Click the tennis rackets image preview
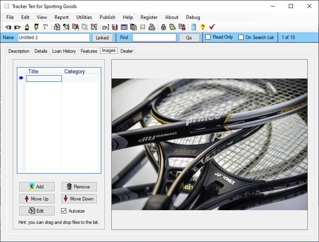 coord(209,144)
